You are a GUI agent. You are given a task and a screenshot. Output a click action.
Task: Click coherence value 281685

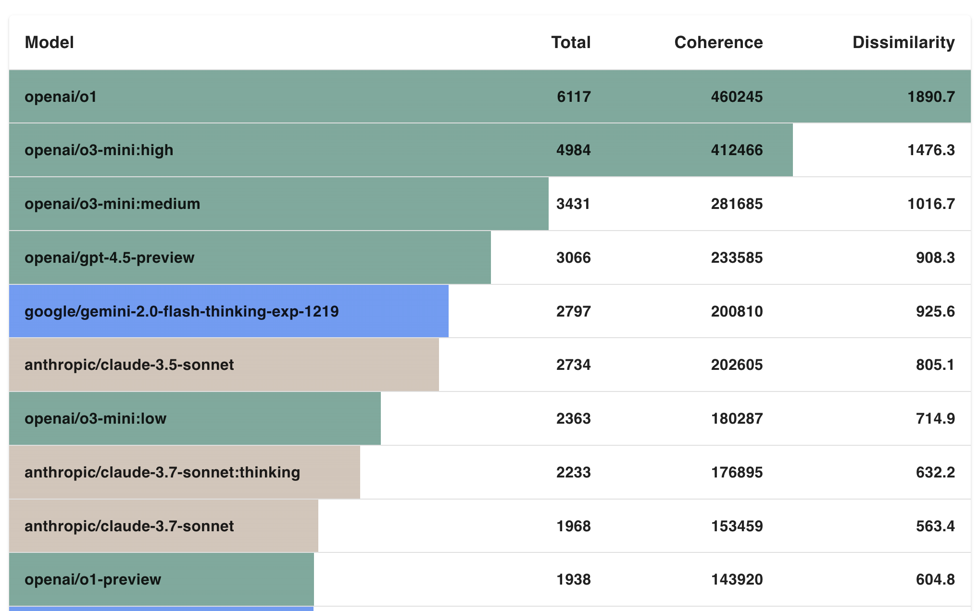click(737, 204)
